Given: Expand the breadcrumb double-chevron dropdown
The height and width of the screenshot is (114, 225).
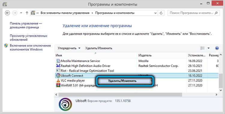Looking at the screenshot, I should click(37, 13).
